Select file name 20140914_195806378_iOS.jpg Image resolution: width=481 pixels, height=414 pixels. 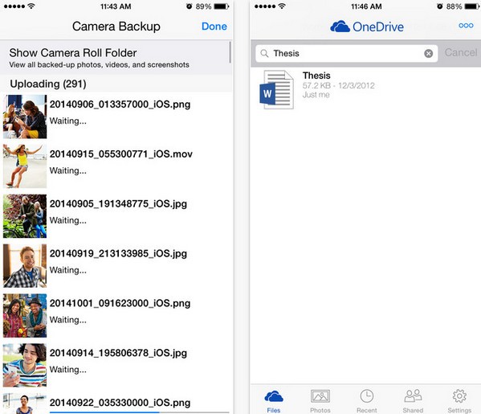118,353
